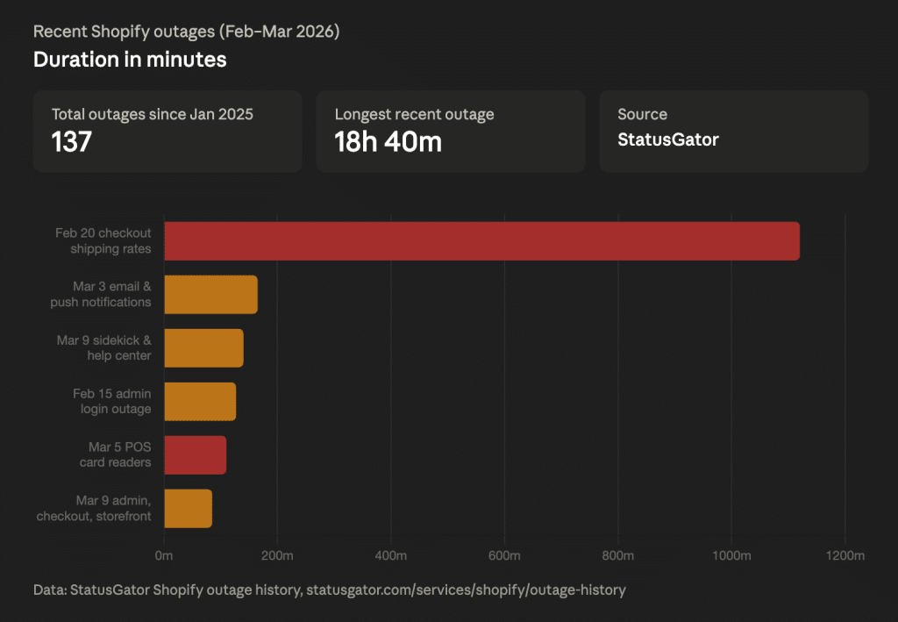Click the '600m' x-axis tick label
The image size is (898, 622).
coord(504,555)
